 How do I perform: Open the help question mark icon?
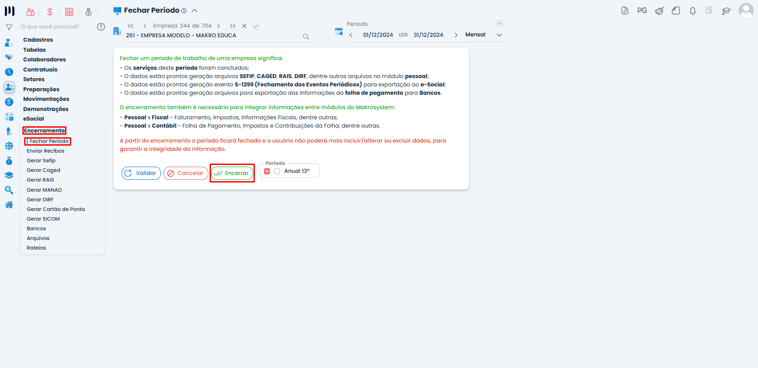click(x=101, y=27)
